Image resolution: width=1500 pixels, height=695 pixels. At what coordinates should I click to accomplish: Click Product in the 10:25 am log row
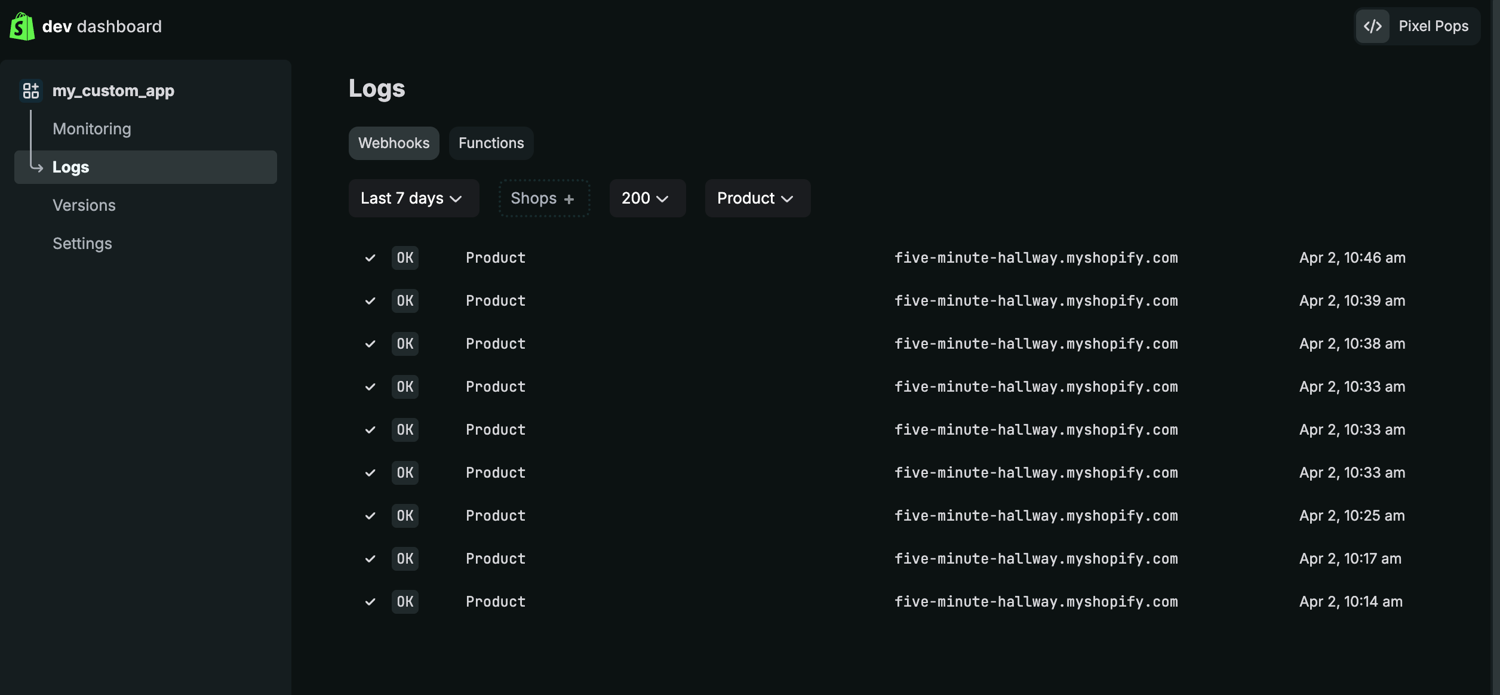pyautogui.click(x=496, y=516)
